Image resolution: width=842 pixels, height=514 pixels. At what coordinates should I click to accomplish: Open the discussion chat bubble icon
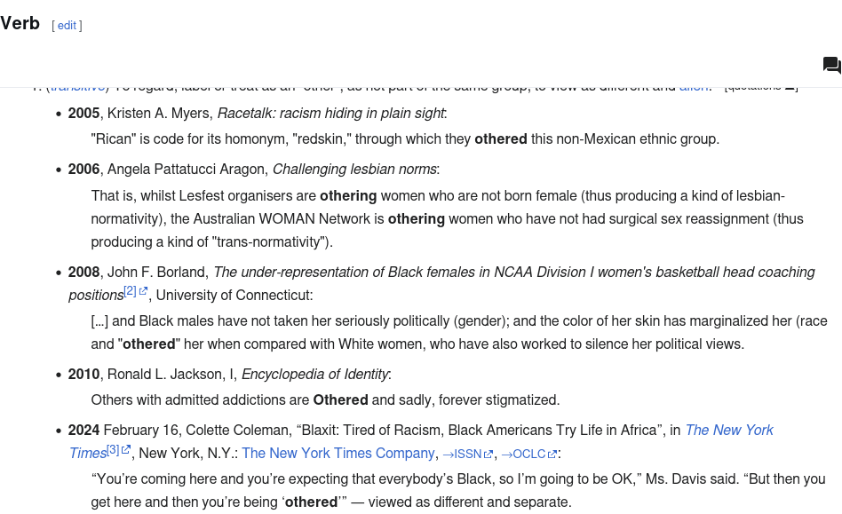[832, 66]
